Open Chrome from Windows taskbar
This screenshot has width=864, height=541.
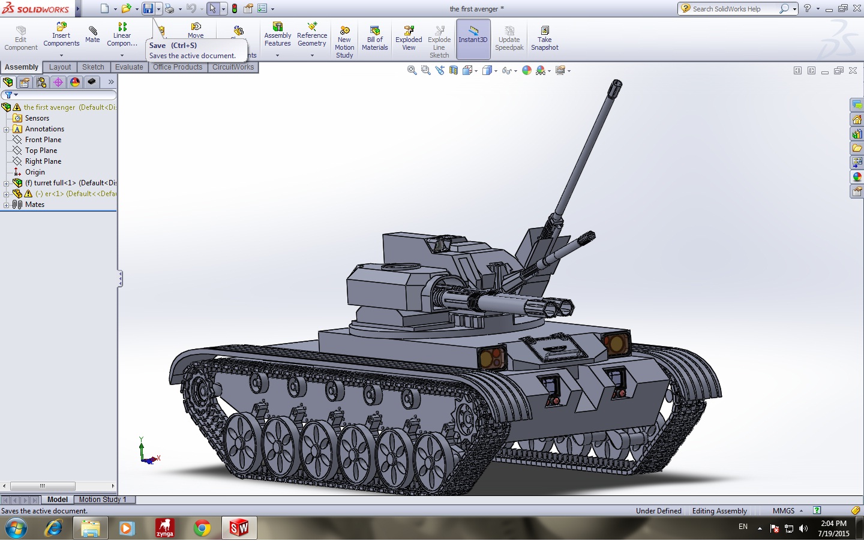[202, 528]
